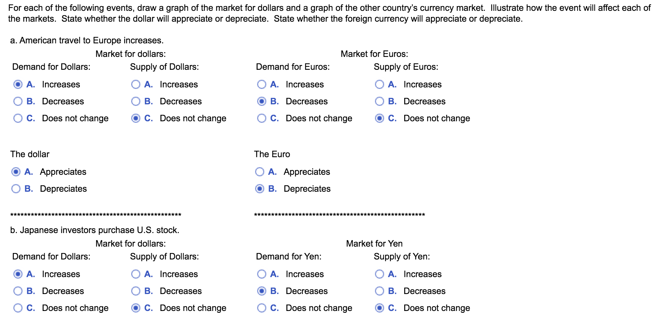Select "Decreases" for Supply of Euros
The image size is (667, 313).
(380, 101)
